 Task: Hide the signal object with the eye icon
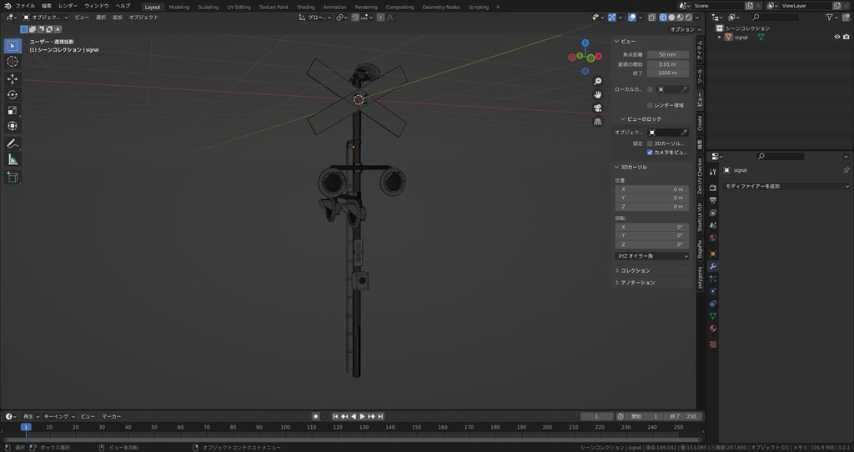(836, 37)
